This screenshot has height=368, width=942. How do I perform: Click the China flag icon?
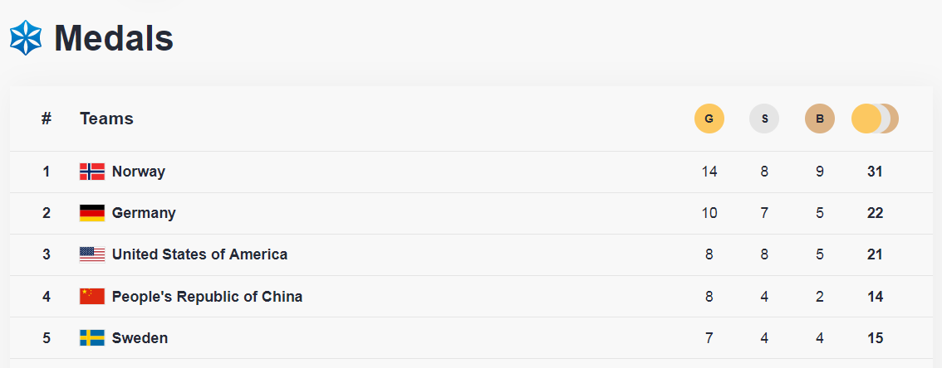92,296
